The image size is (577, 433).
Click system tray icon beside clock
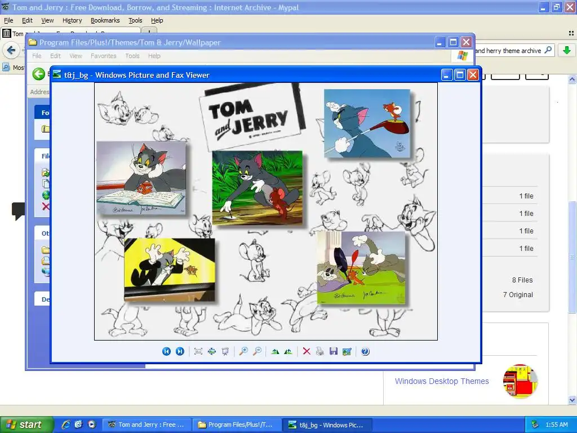(x=535, y=425)
